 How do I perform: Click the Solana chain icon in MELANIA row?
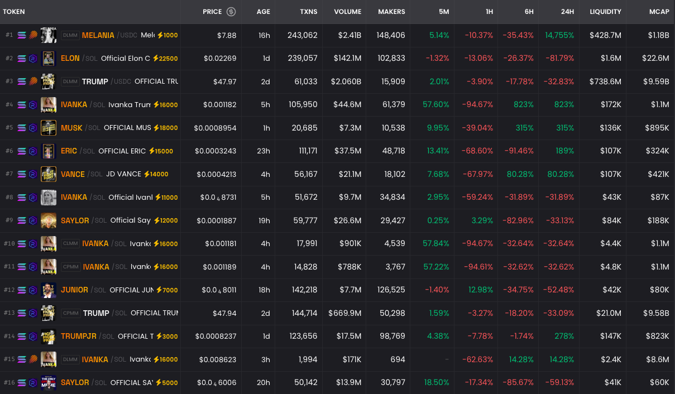click(x=22, y=35)
